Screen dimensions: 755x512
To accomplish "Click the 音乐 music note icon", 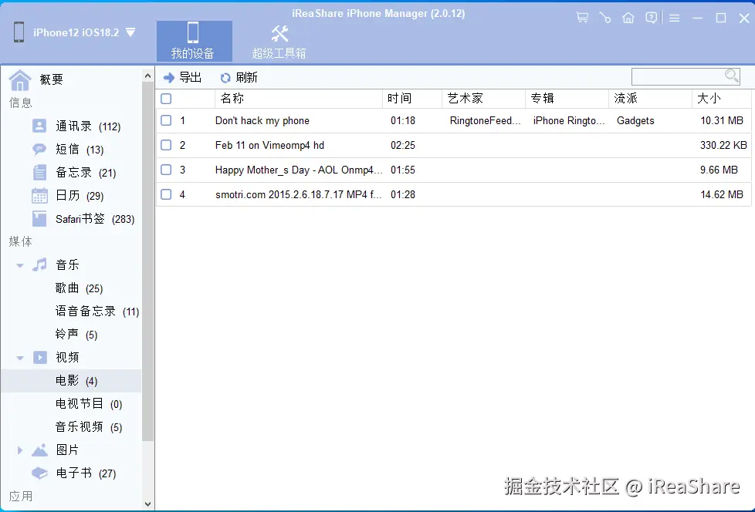I will (39, 264).
